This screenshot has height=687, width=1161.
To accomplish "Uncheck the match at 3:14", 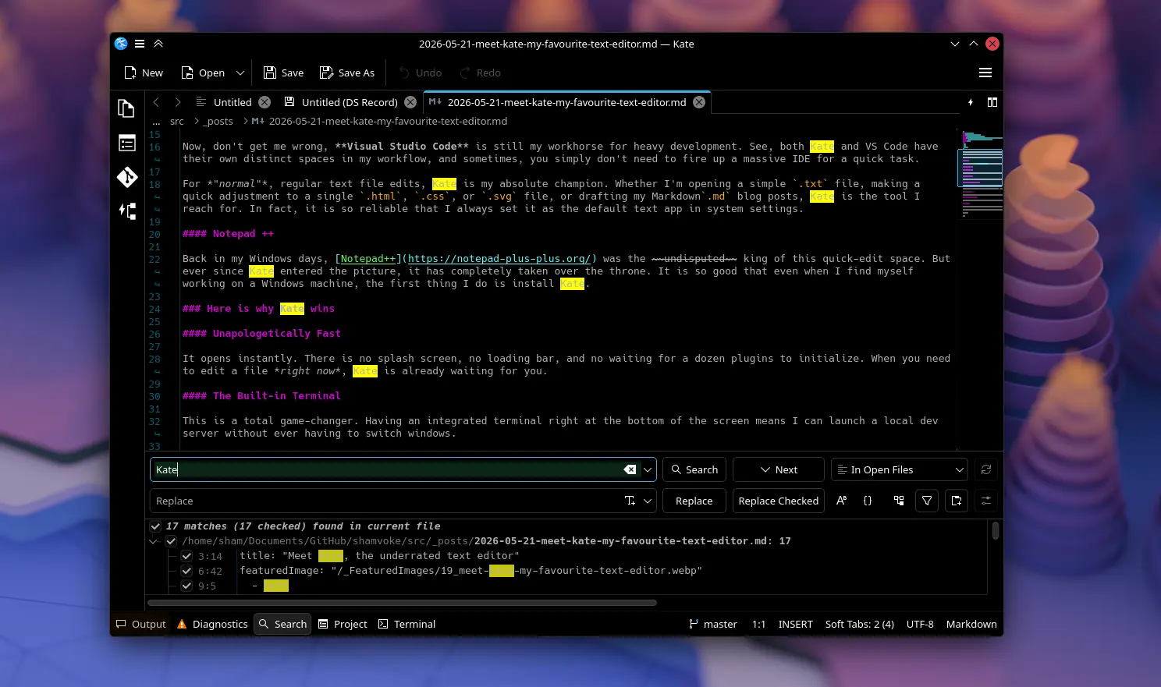I will [186, 556].
